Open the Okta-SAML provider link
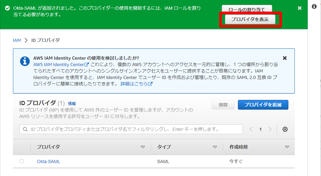Image resolution: width=321 pixels, height=176 pixels. pos(48,161)
